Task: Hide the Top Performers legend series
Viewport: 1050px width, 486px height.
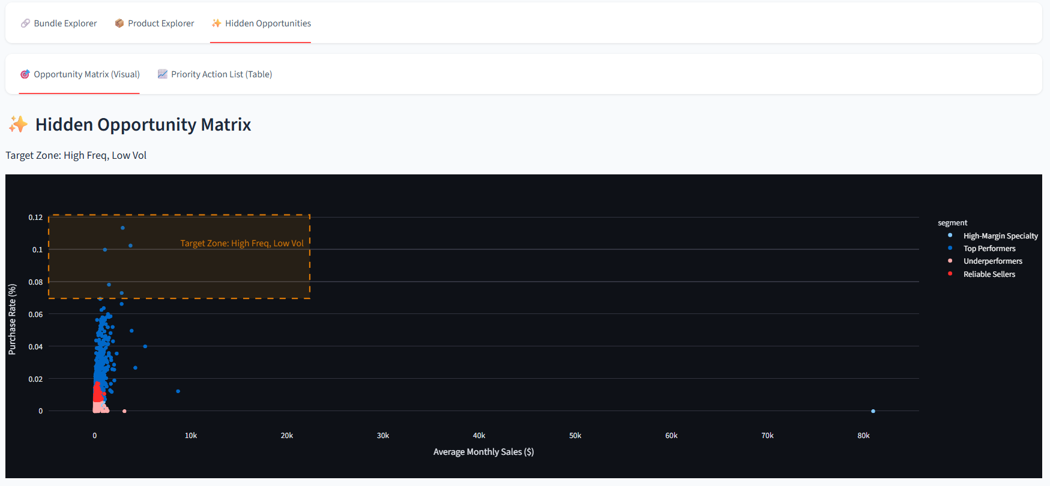Action: [989, 248]
